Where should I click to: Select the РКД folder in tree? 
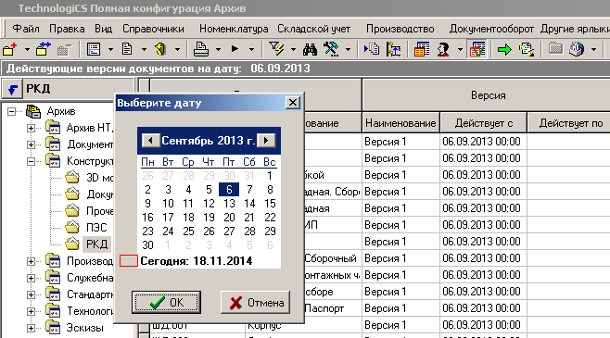[96, 244]
